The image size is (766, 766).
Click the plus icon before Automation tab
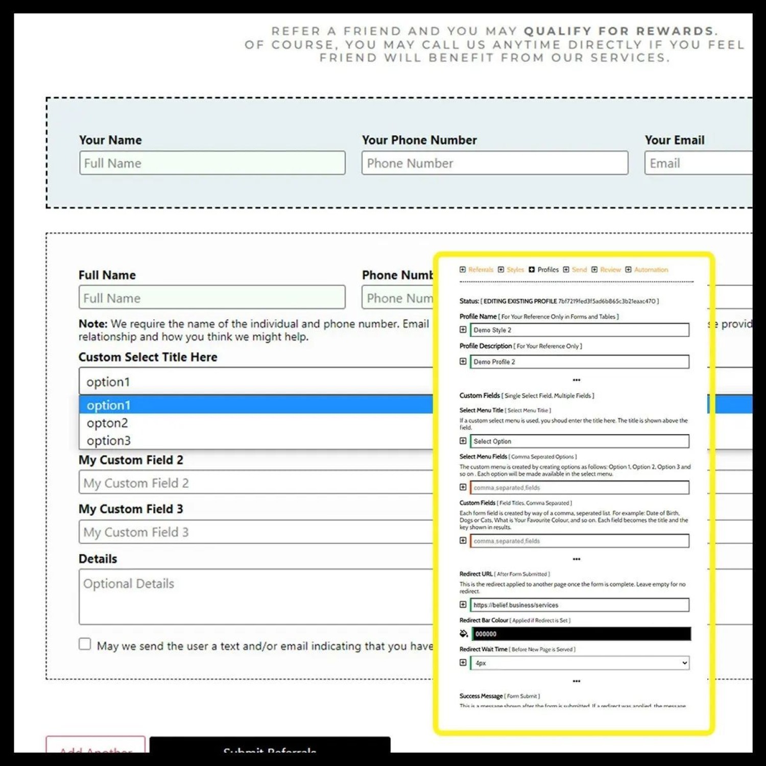629,270
